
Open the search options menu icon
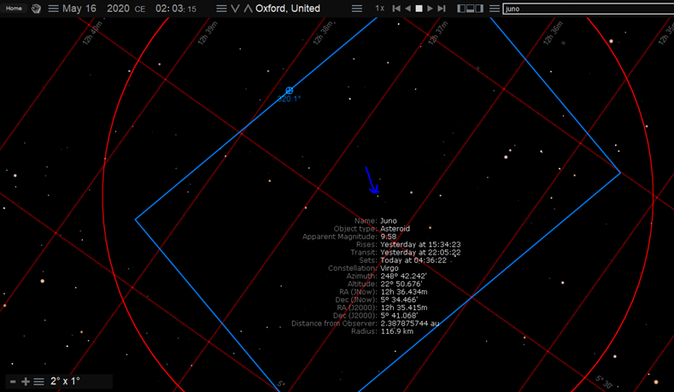(x=495, y=9)
